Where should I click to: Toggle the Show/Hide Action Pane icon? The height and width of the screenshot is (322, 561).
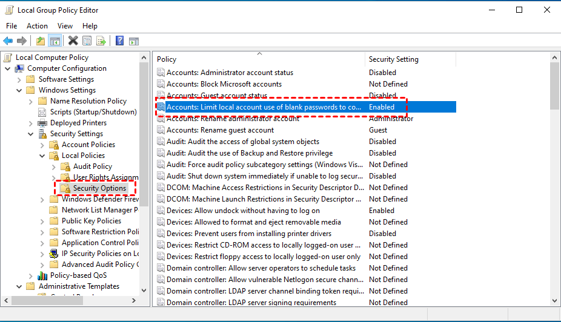[x=134, y=41]
